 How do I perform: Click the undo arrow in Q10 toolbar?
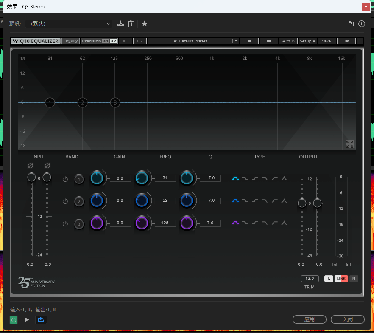pyautogui.click(x=126, y=41)
